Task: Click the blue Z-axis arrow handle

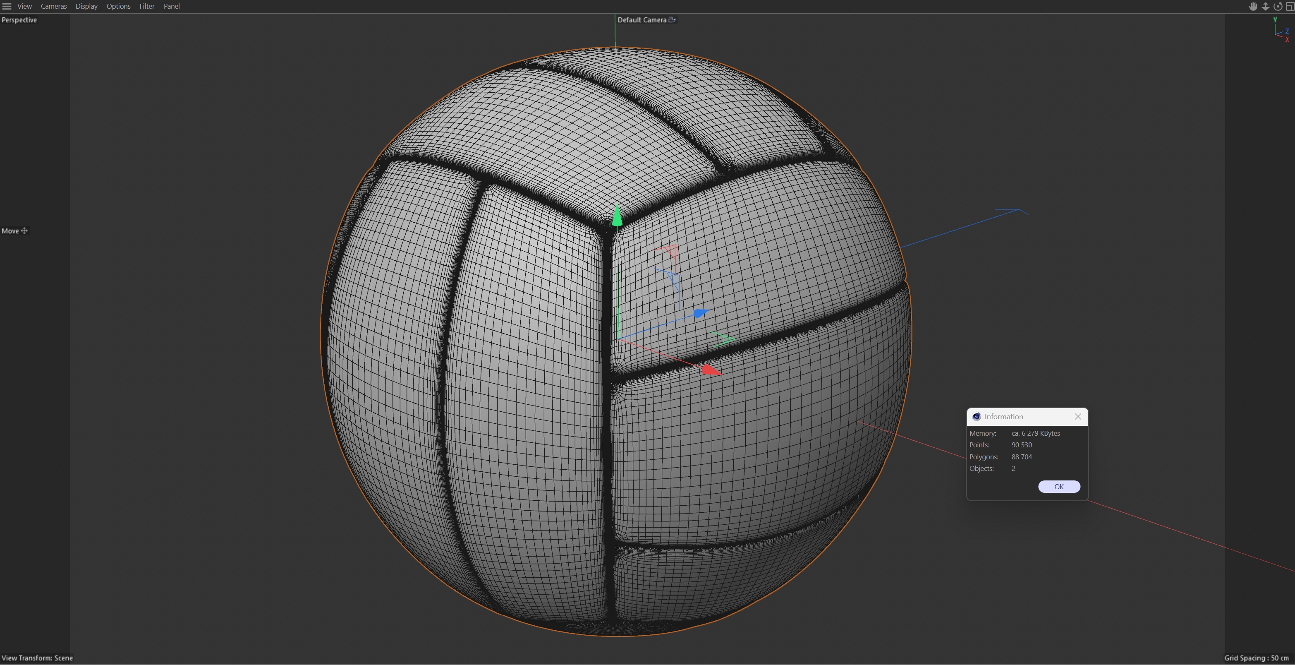Action: pos(700,313)
